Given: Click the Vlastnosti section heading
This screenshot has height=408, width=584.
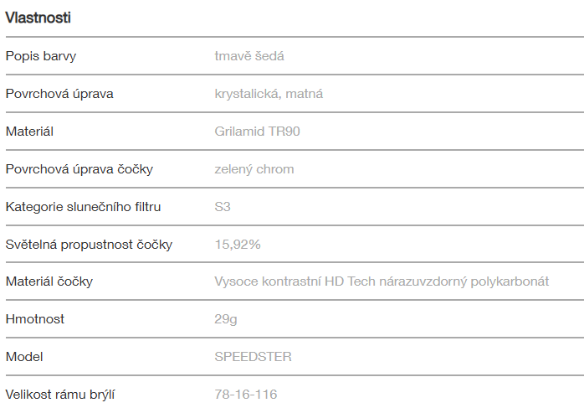Looking at the screenshot, I should pyautogui.click(x=38, y=18).
